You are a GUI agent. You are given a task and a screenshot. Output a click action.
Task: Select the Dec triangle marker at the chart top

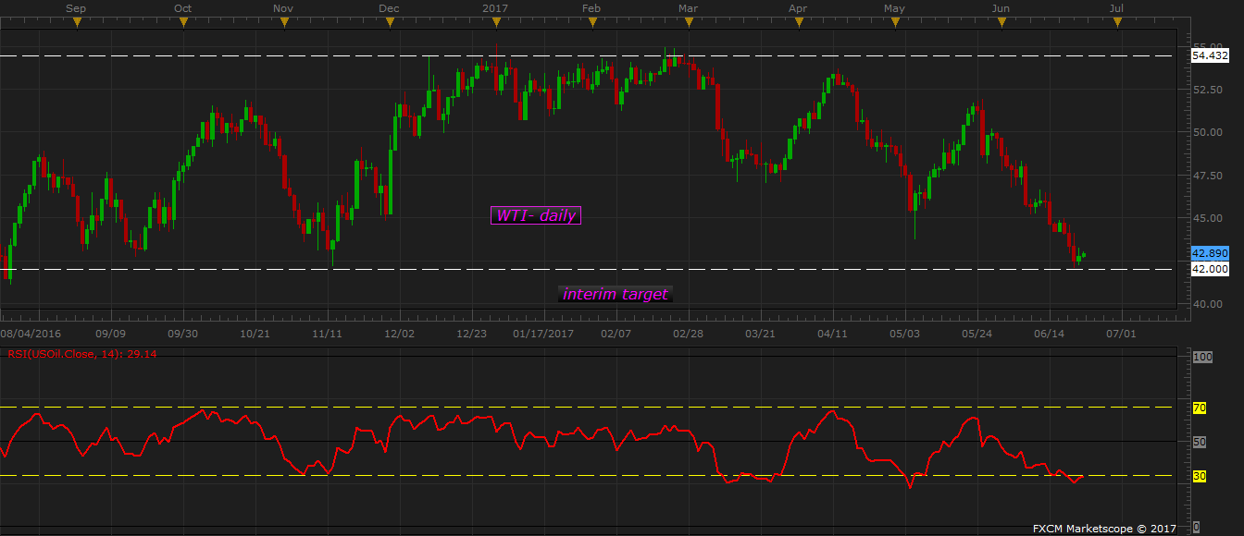tap(389, 23)
